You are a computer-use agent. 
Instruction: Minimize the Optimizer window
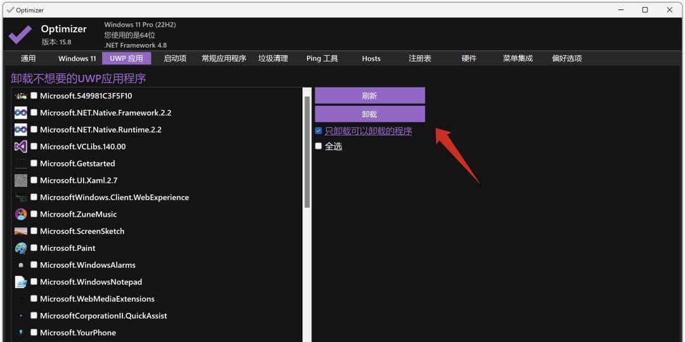click(x=621, y=9)
